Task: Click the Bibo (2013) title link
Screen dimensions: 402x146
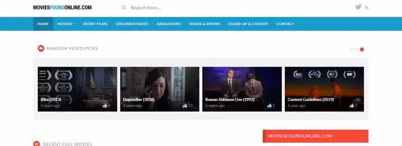Action: point(51,100)
